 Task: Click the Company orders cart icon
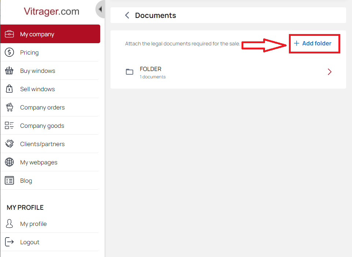pyautogui.click(x=10, y=107)
